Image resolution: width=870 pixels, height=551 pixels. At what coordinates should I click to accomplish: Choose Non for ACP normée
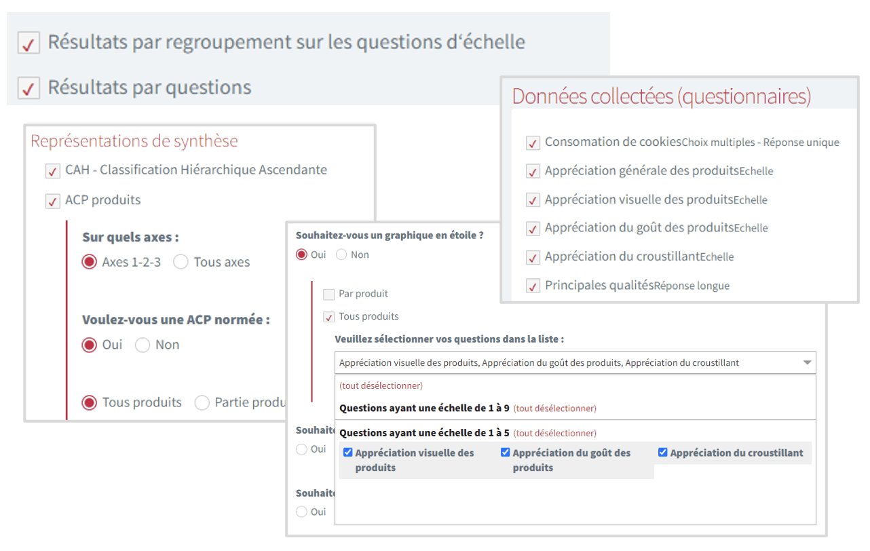143,345
